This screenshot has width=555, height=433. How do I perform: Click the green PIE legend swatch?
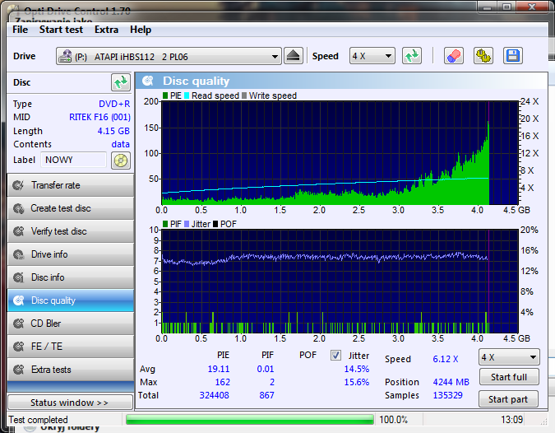coord(165,95)
